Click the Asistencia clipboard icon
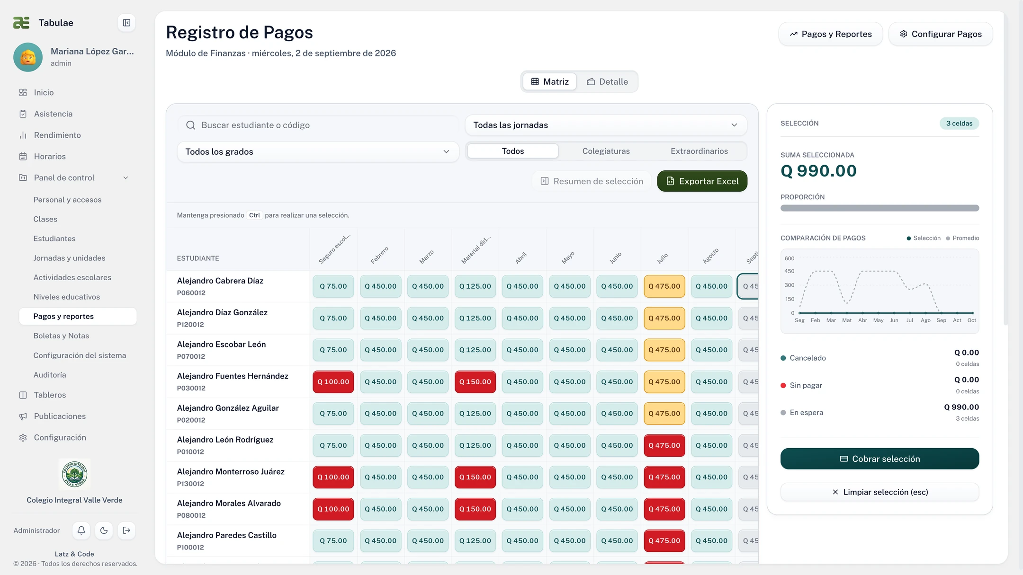The height and width of the screenshot is (575, 1023). click(x=23, y=114)
